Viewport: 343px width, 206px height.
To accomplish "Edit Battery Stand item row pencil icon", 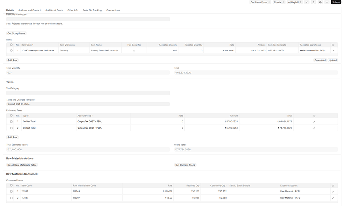I will click(333, 51).
